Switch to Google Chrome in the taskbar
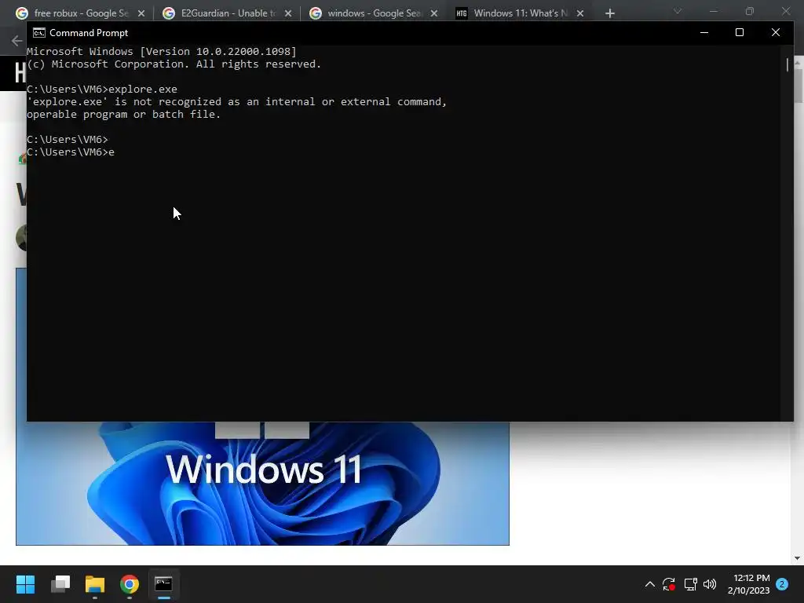Image resolution: width=804 pixels, height=603 pixels. coord(130,583)
